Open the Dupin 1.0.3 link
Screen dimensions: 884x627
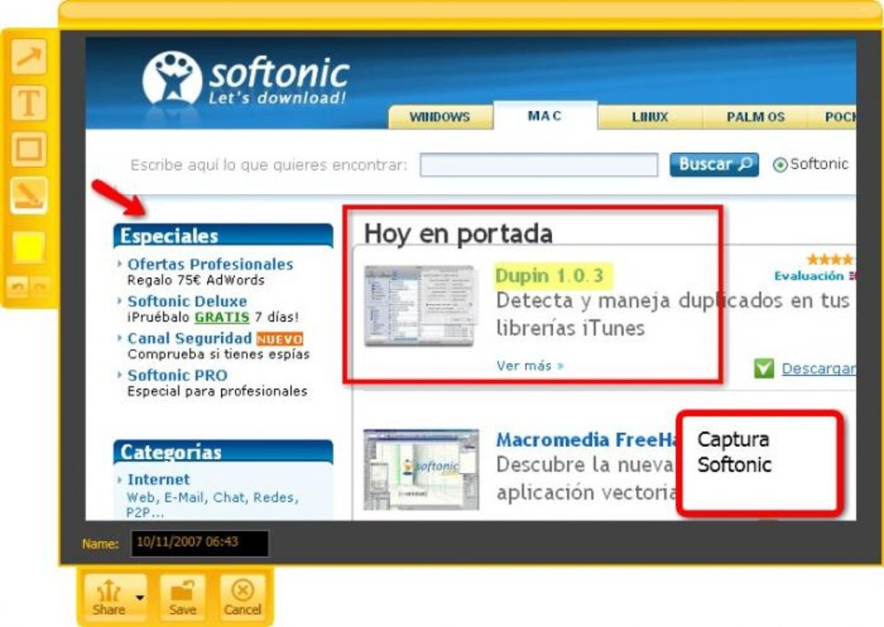point(549,276)
